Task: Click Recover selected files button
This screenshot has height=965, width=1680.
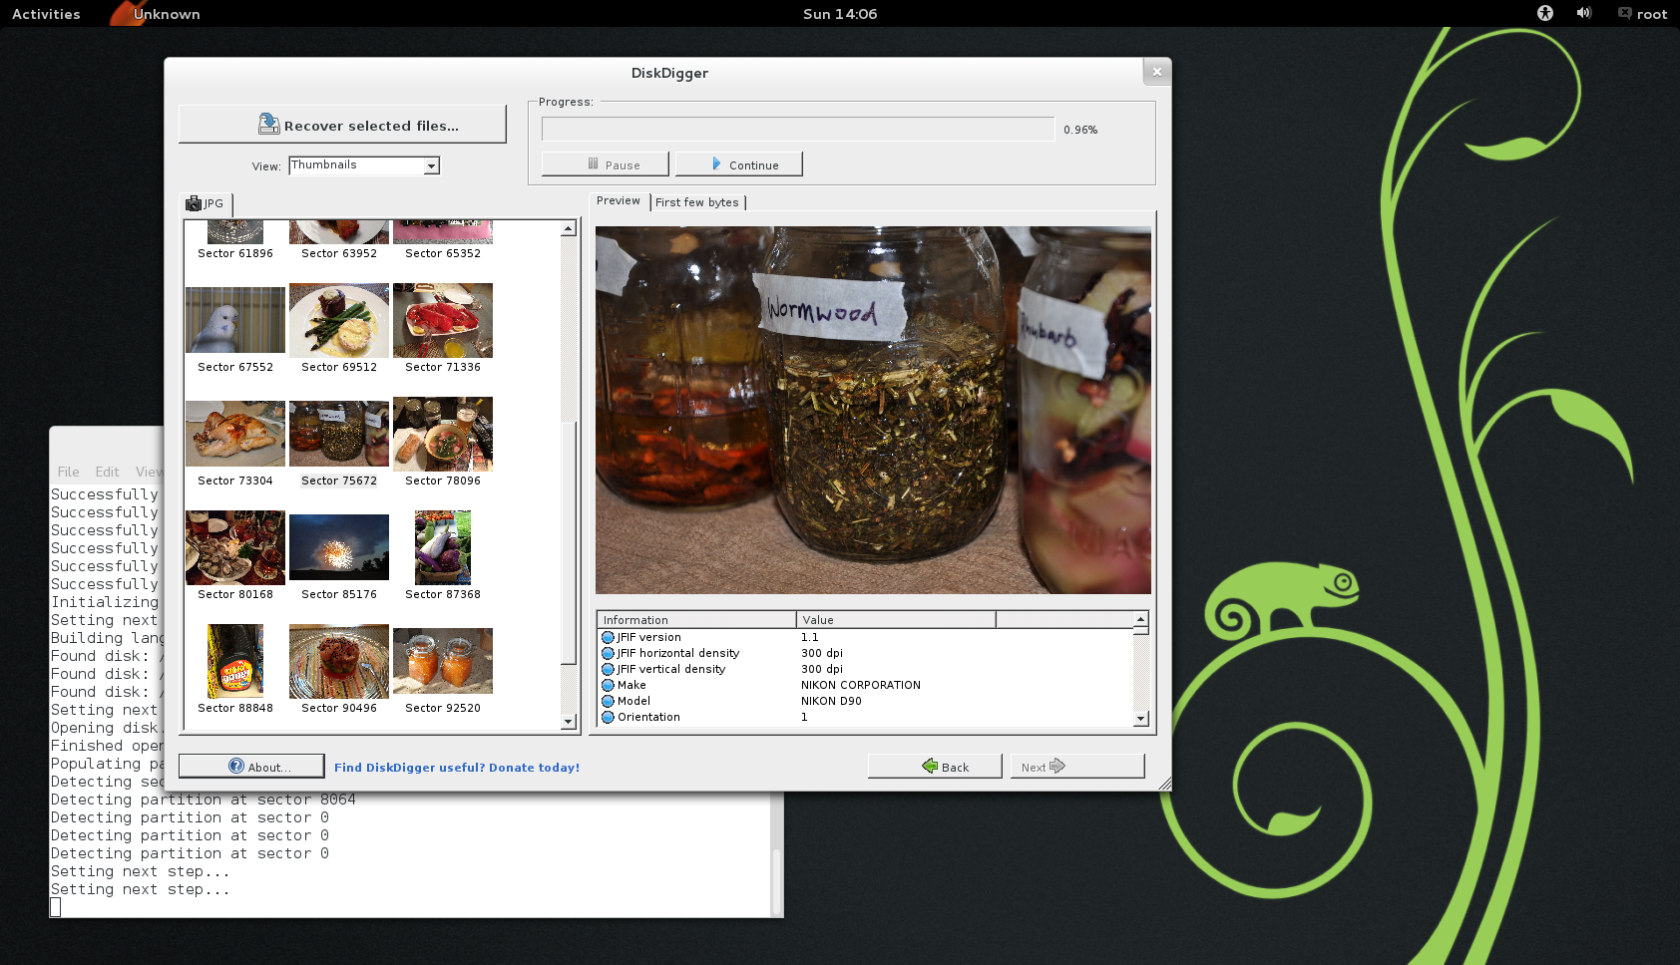Action: (x=342, y=125)
